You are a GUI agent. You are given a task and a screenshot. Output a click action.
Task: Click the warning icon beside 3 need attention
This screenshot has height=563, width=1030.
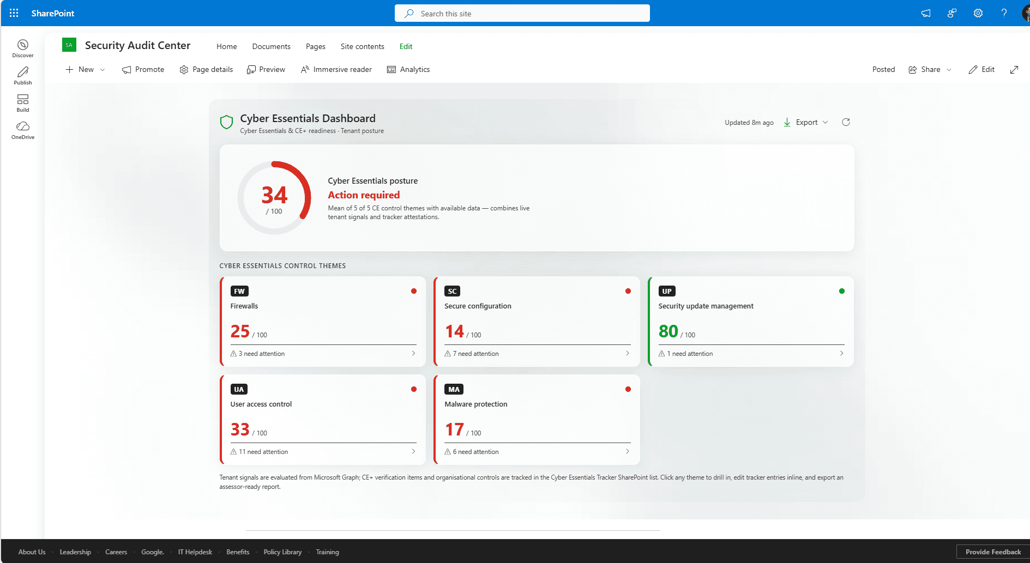click(x=233, y=354)
